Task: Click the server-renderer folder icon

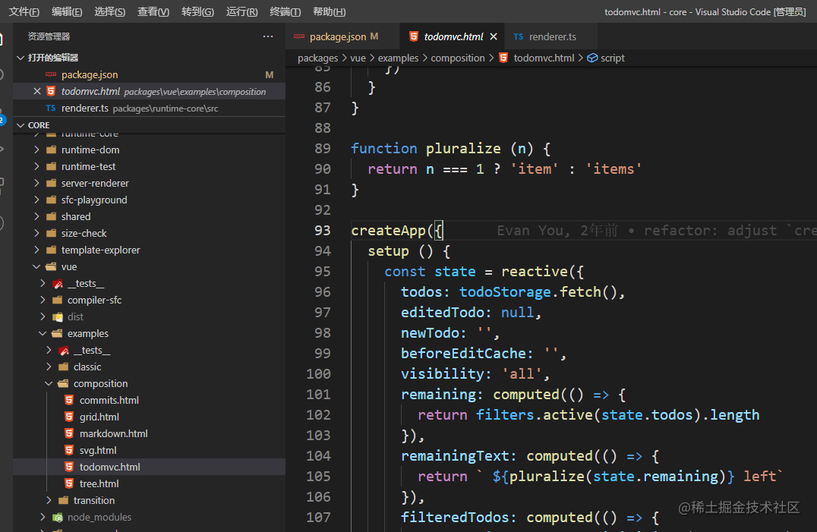Action: pyautogui.click(x=51, y=183)
